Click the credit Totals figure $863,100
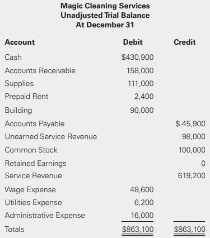210x238 pixels. point(189,229)
